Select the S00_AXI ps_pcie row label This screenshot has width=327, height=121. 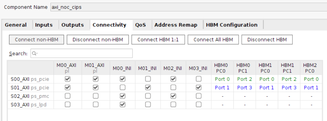(30, 79)
